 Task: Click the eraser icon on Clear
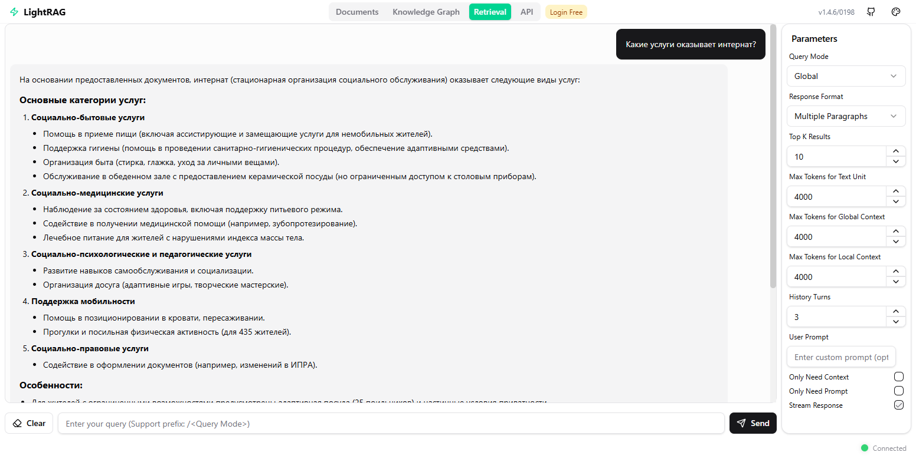pos(17,423)
